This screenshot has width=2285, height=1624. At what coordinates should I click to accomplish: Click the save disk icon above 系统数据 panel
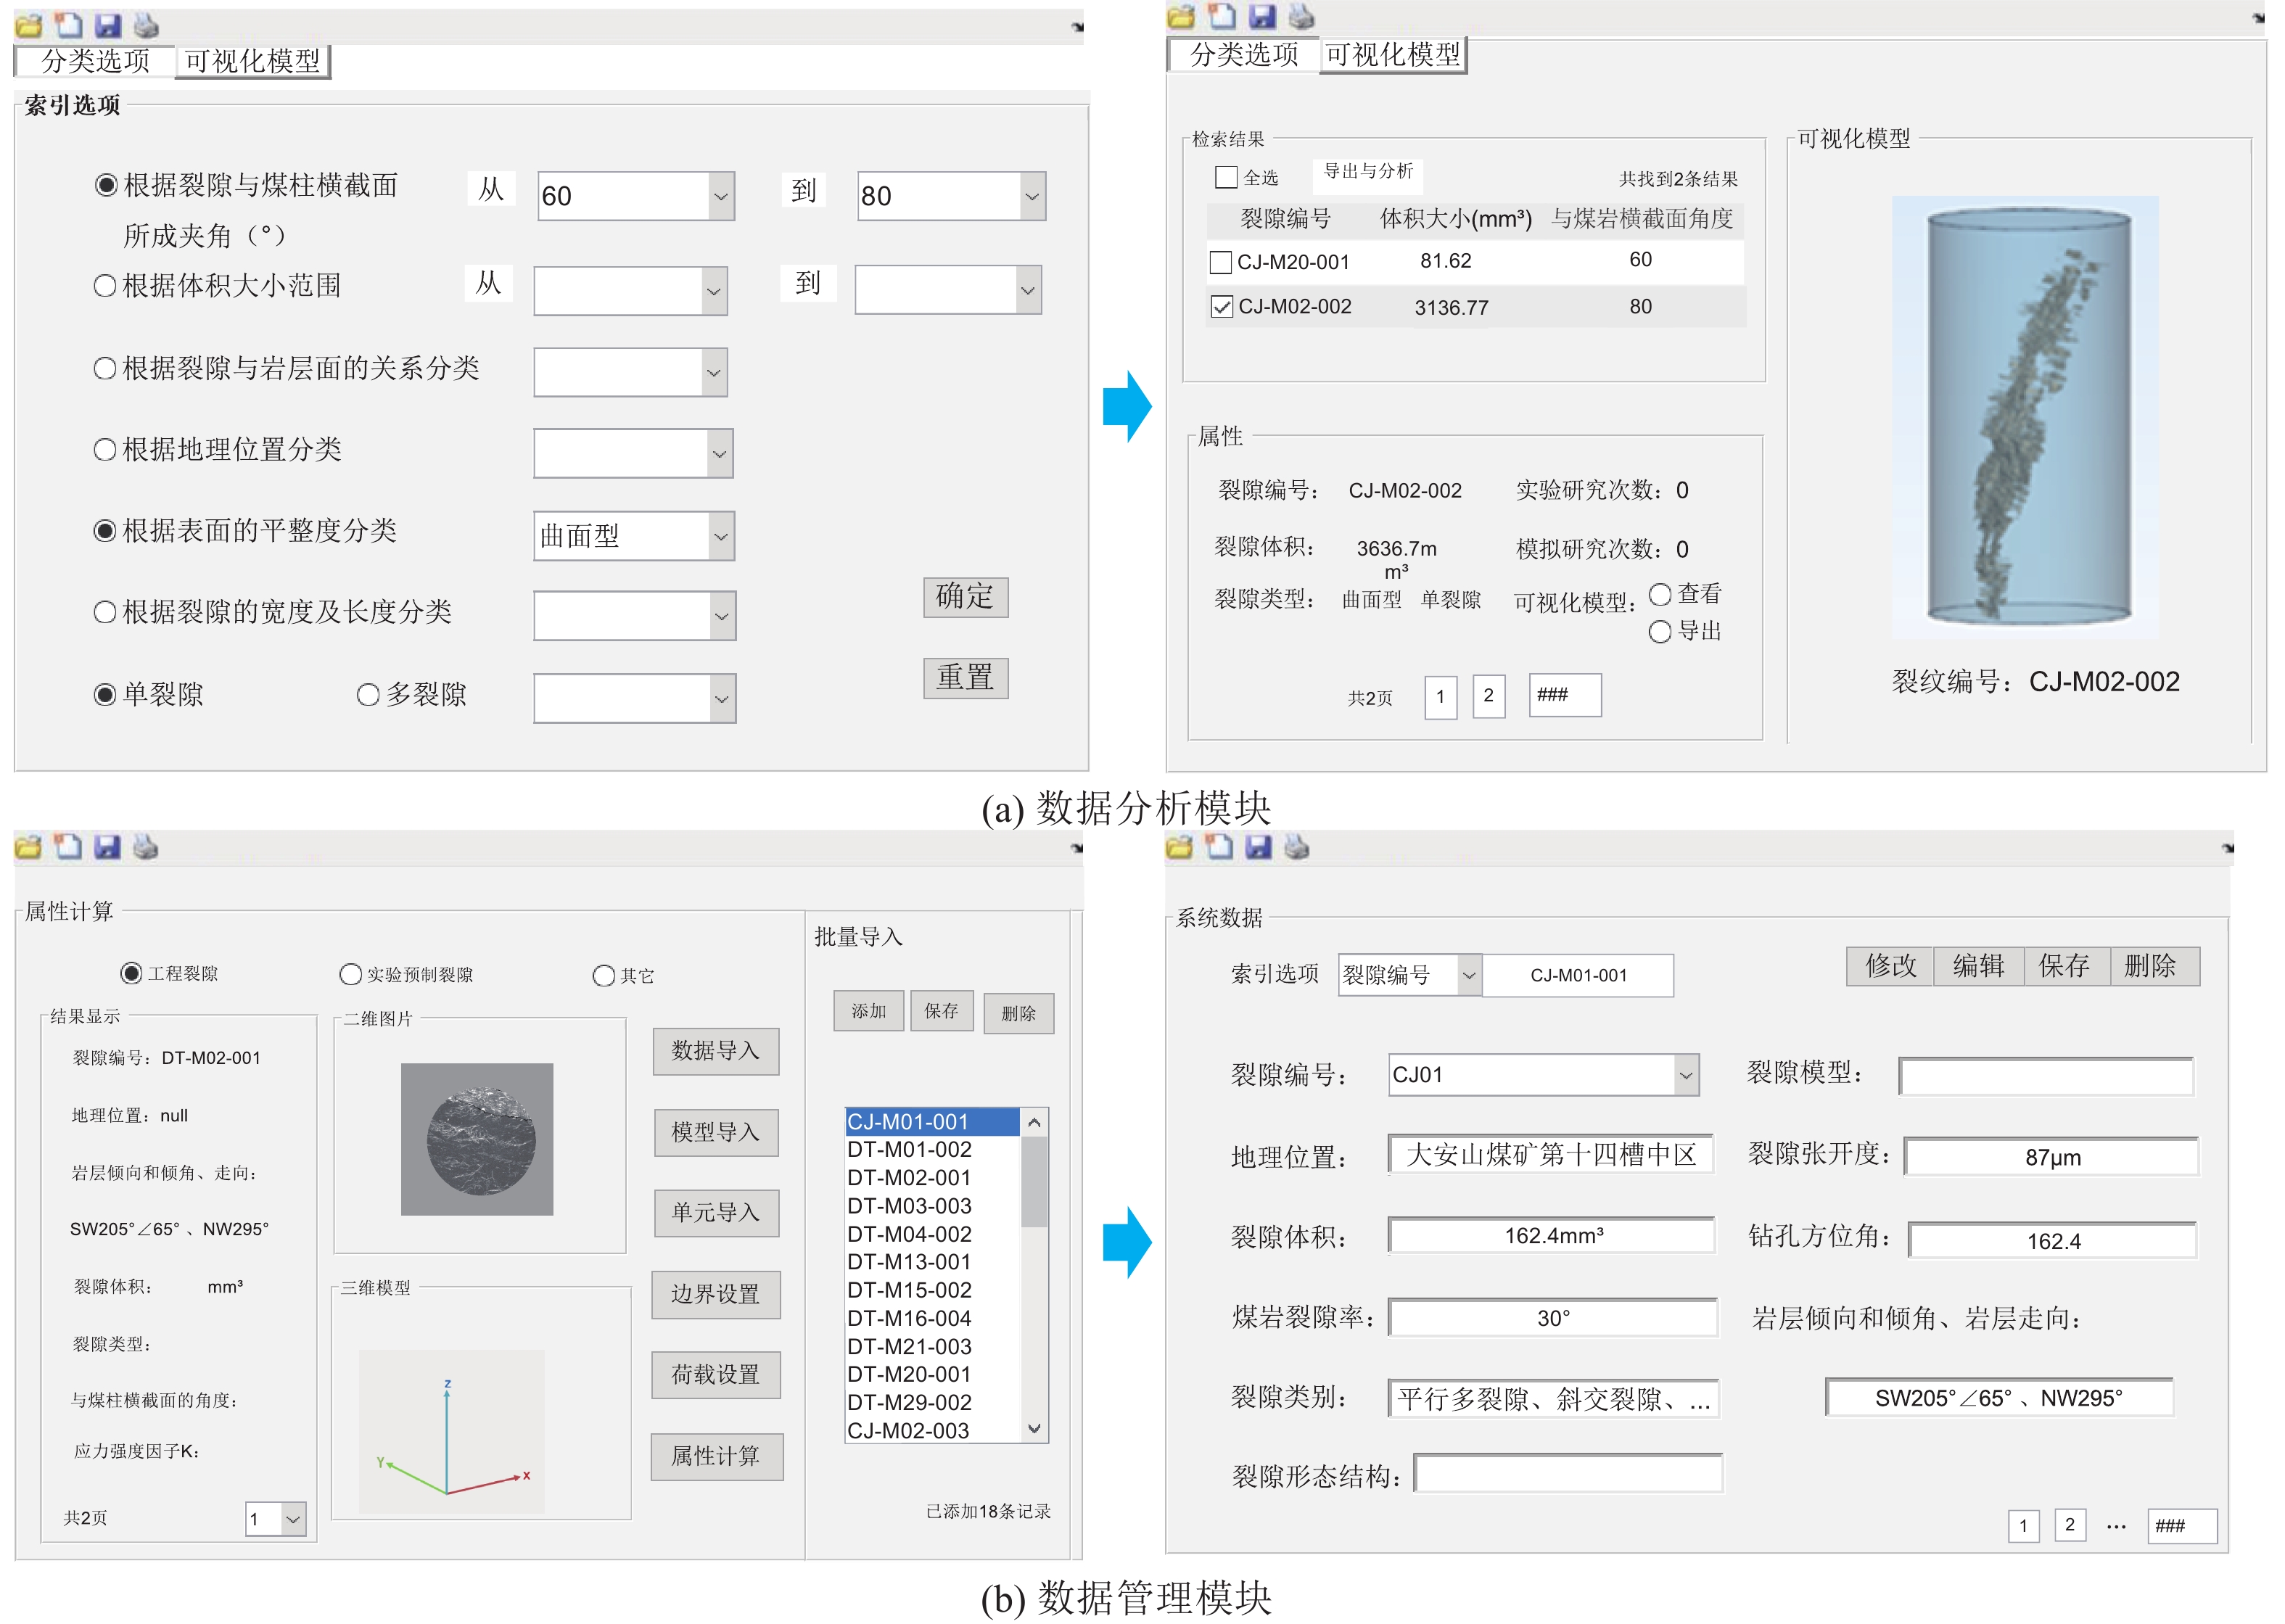tap(1258, 847)
